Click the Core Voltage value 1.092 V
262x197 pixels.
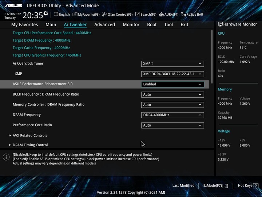coord(245,62)
